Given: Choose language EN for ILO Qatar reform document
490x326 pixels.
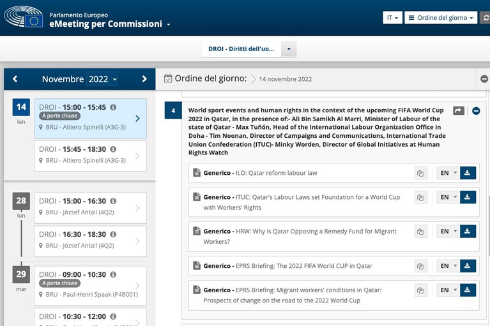Looking at the screenshot, I should [x=448, y=173].
